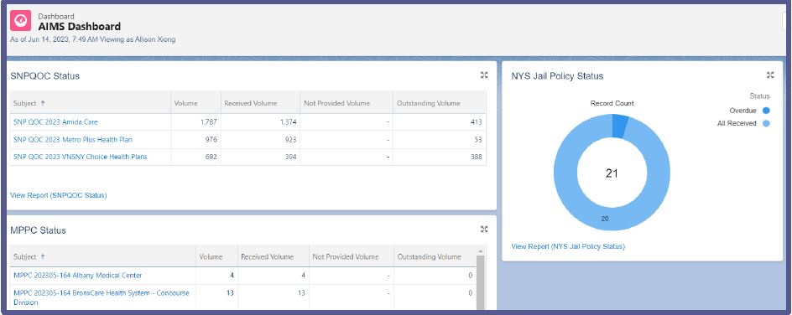Click the All Received legend color dot
This screenshot has height=315, width=792.
point(766,123)
